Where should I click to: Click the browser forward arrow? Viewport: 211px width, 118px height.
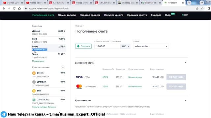[x=9, y=9]
